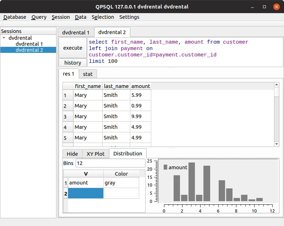Click the results table vertical scrollbar

(277, 114)
